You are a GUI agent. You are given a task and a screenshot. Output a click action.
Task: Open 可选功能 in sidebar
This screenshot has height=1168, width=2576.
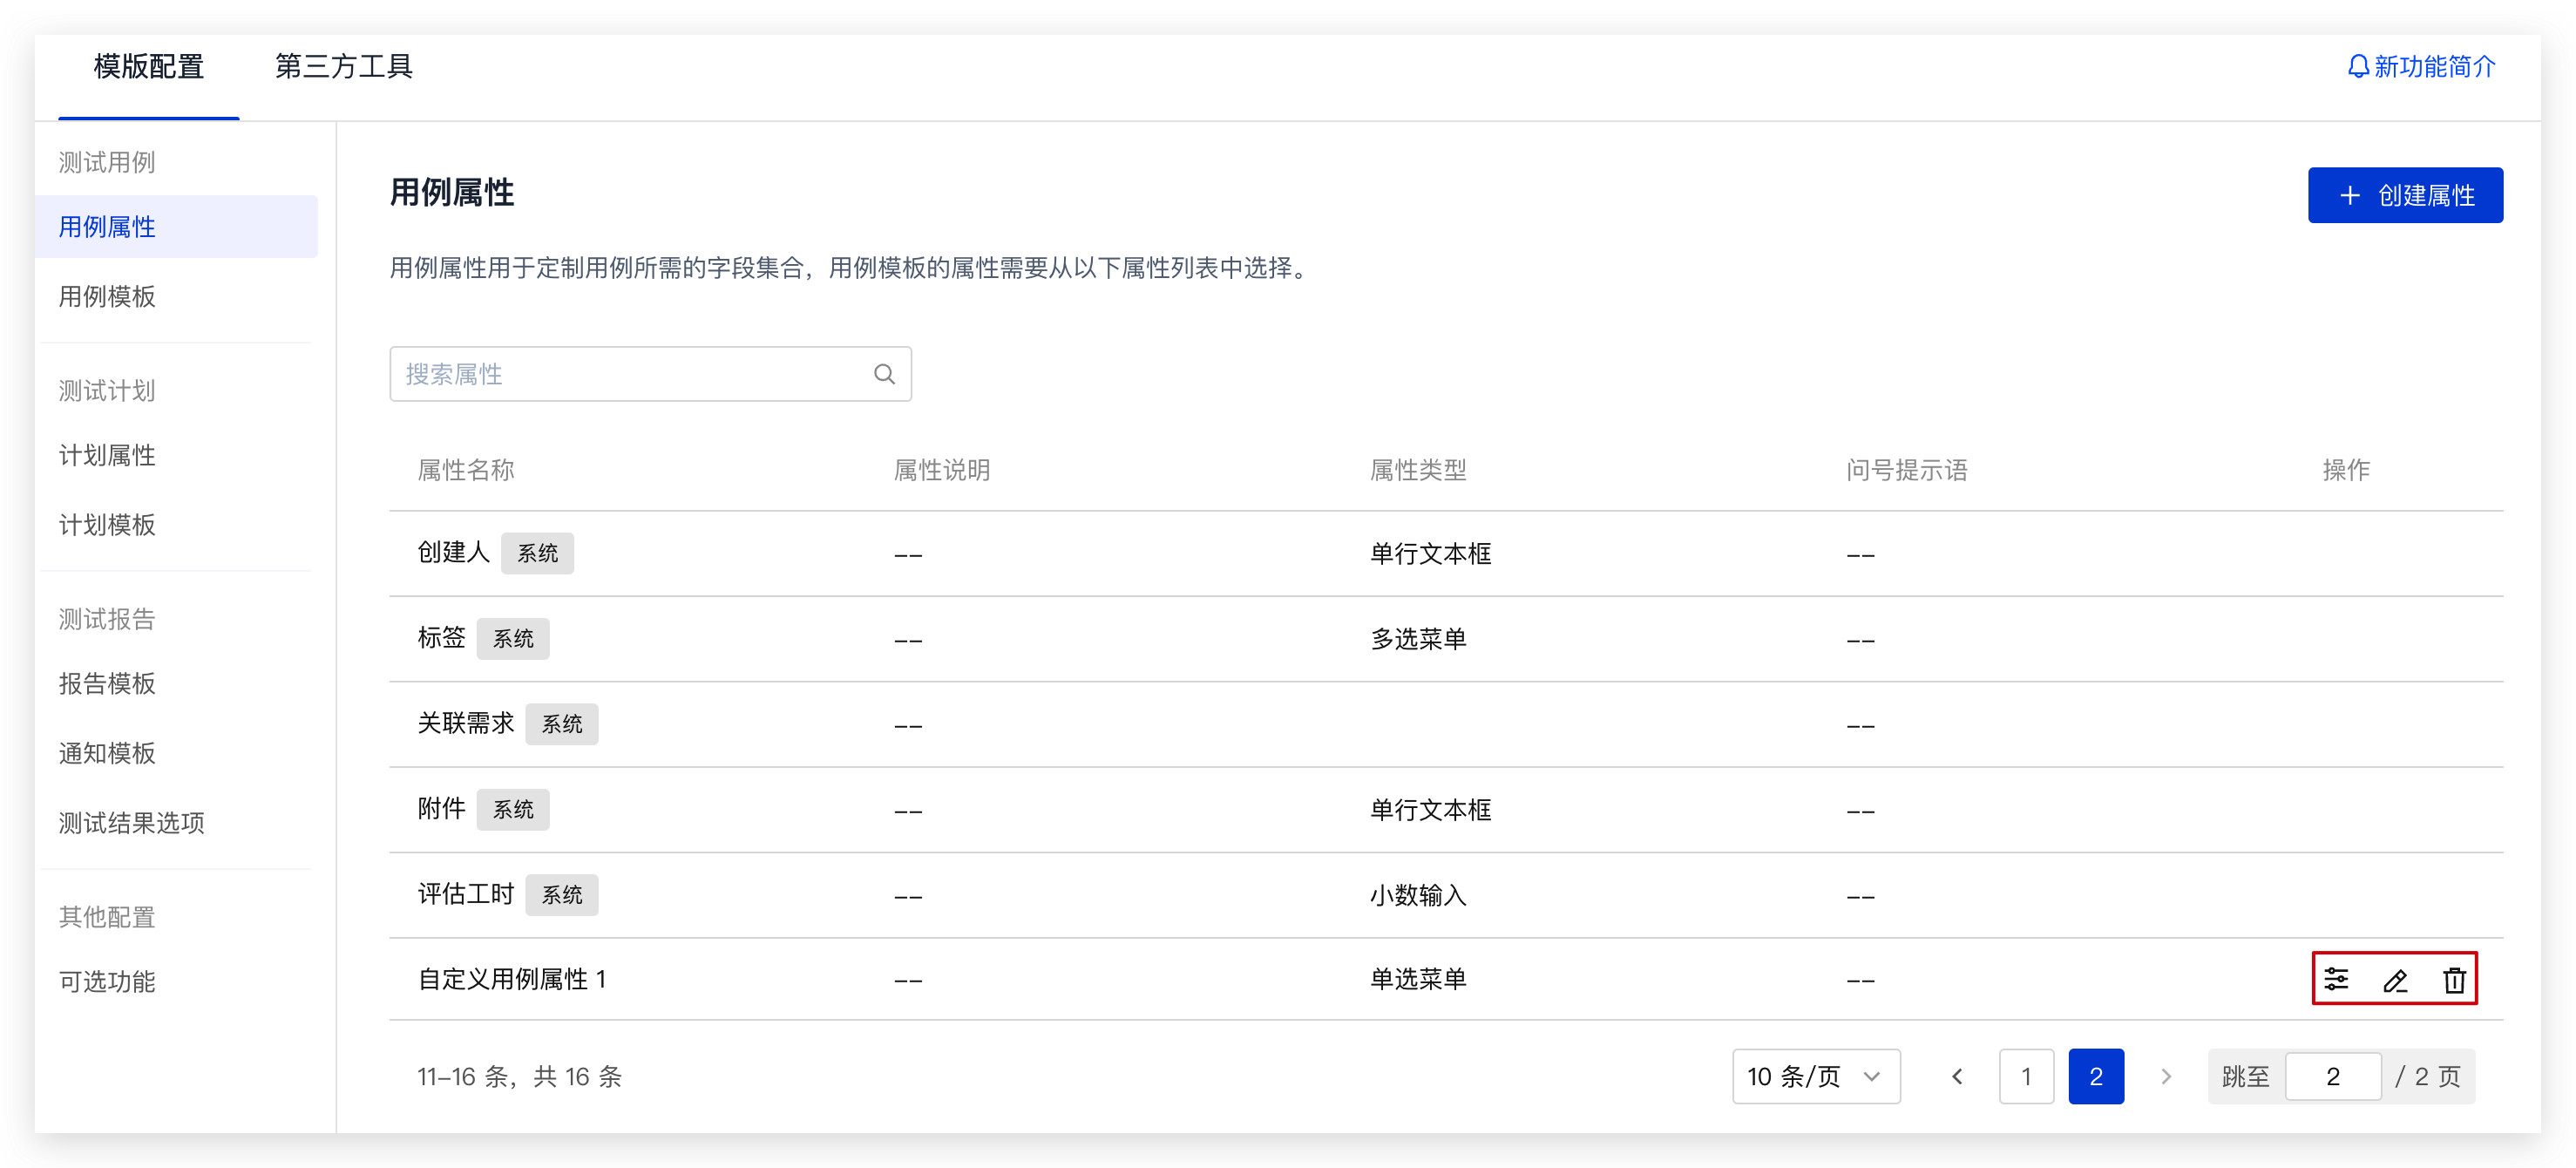click(x=107, y=982)
